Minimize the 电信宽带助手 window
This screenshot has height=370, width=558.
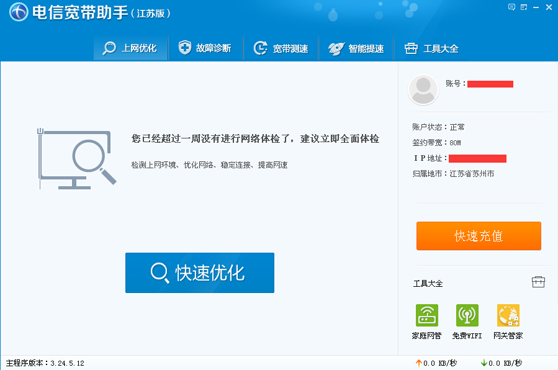tap(536, 7)
